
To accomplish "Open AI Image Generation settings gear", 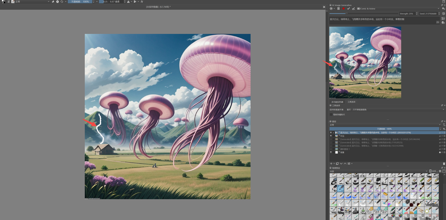I will [x=444, y=9].
